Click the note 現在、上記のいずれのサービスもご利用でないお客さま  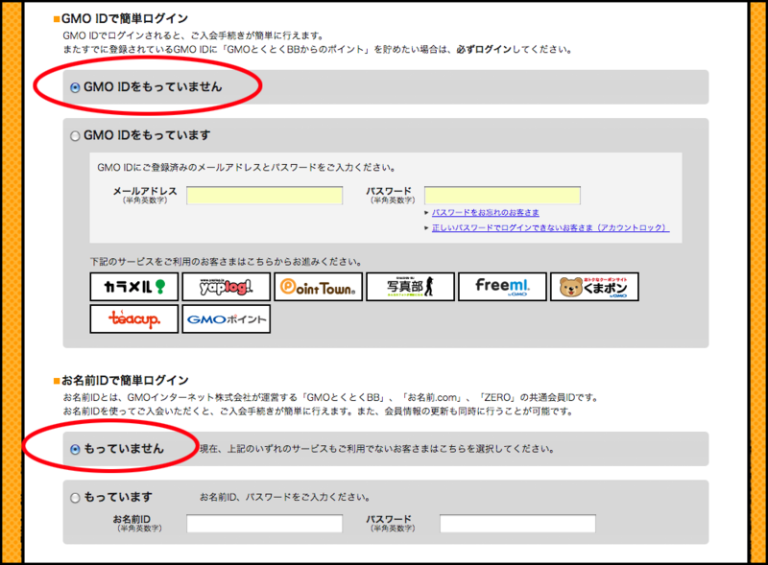[376, 449]
